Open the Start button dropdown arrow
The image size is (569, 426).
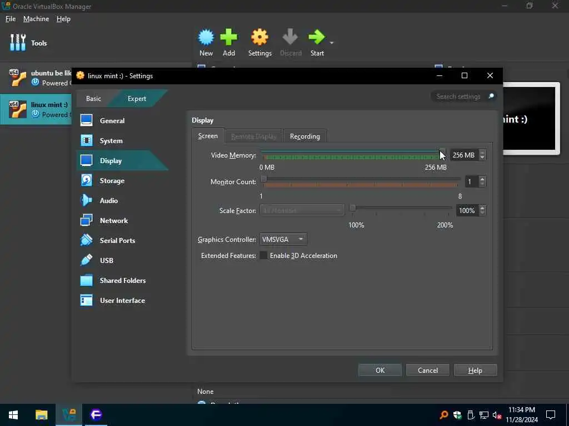point(331,43)
